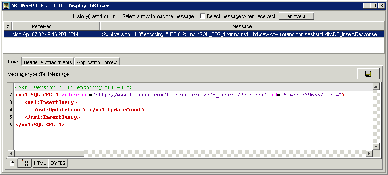This screenshot has width=388, height=175.
Task: Select the Body tab
Action: 13,61
